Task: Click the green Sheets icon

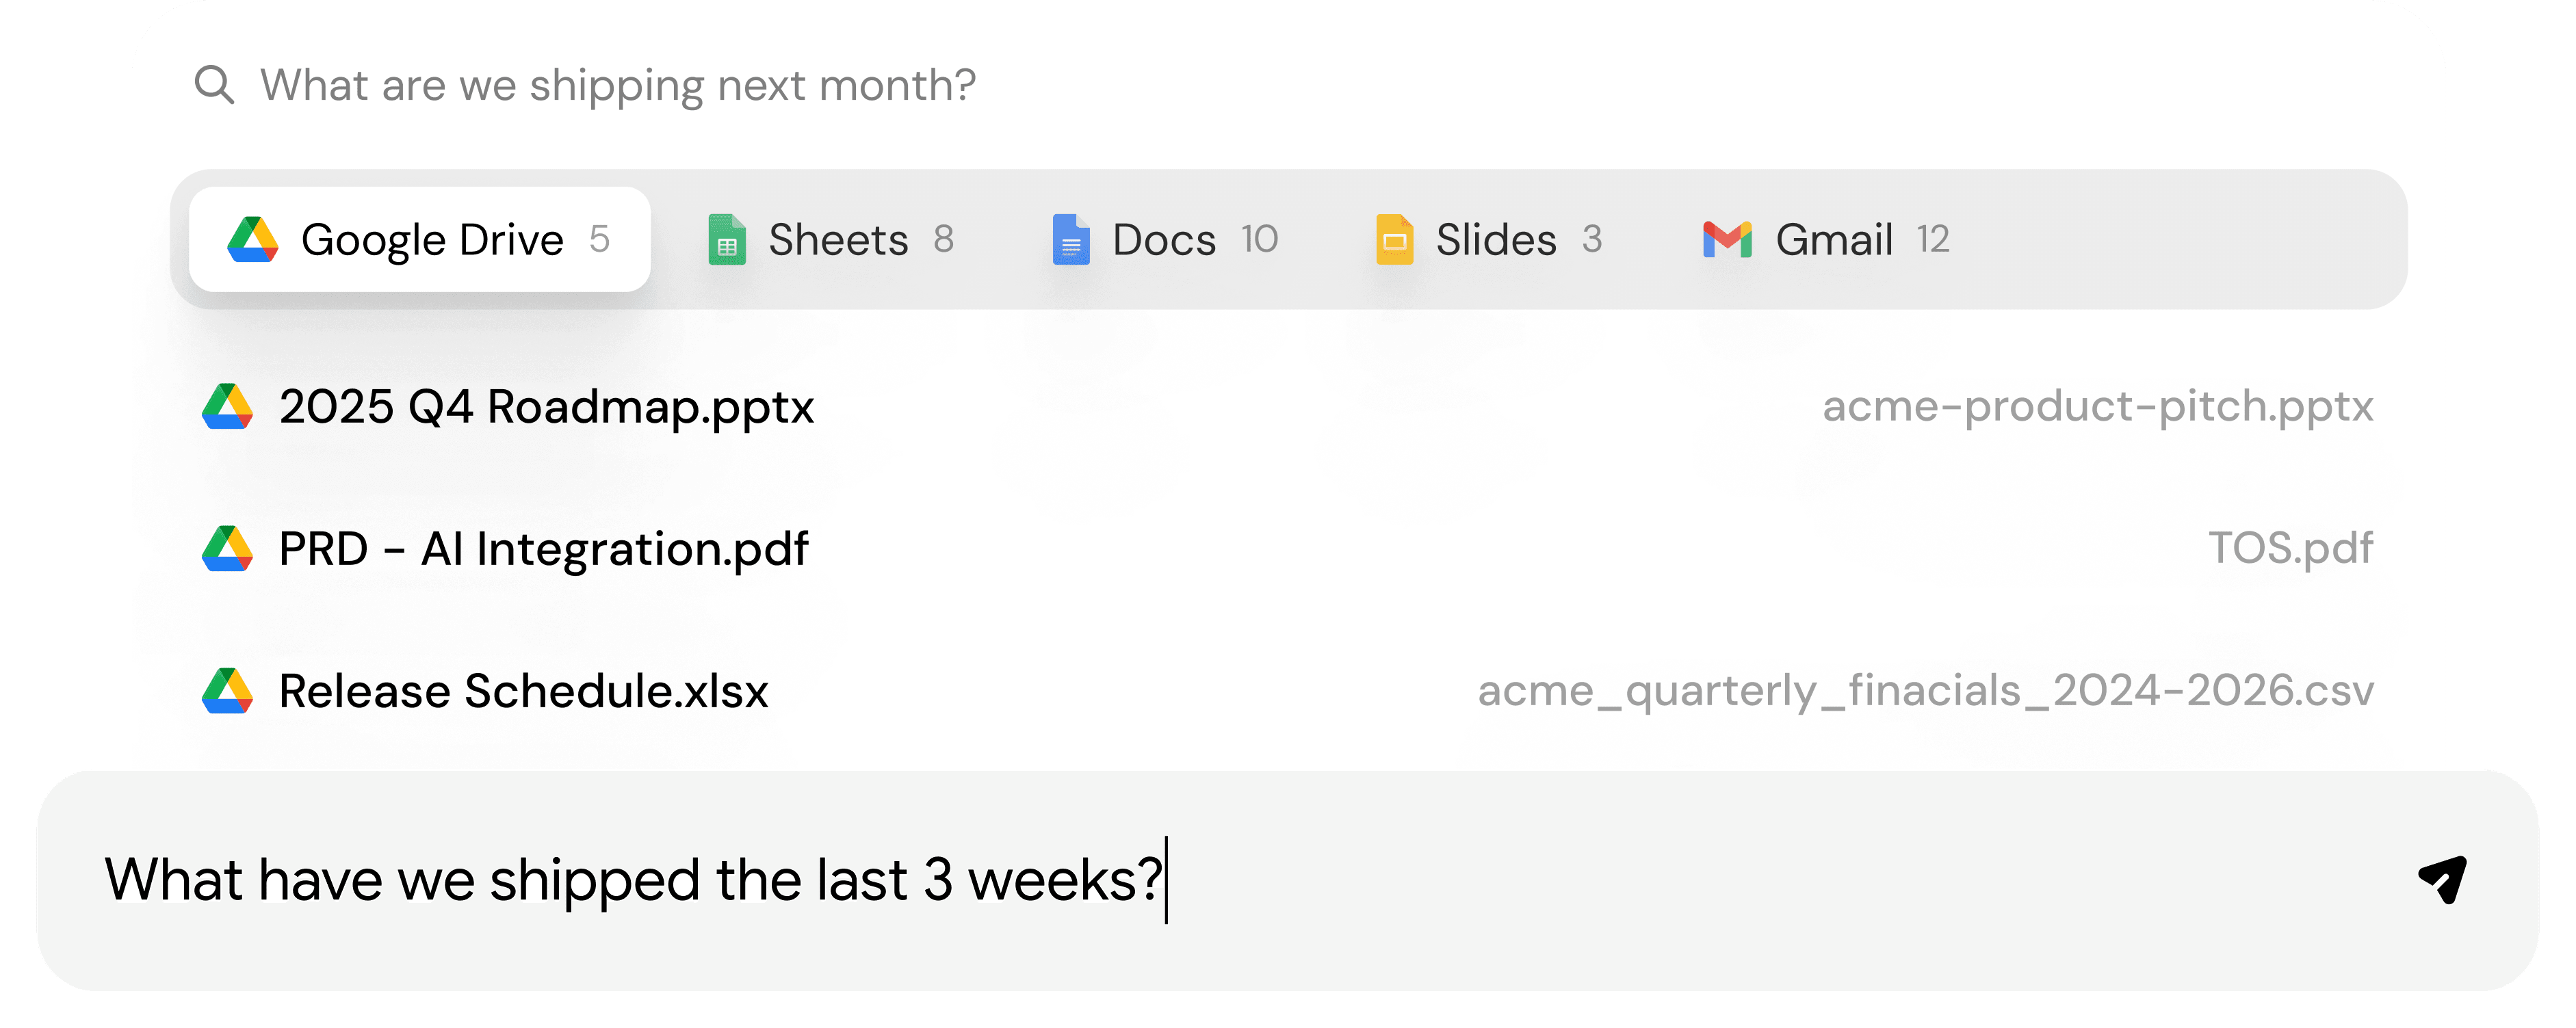Action: 727,240
